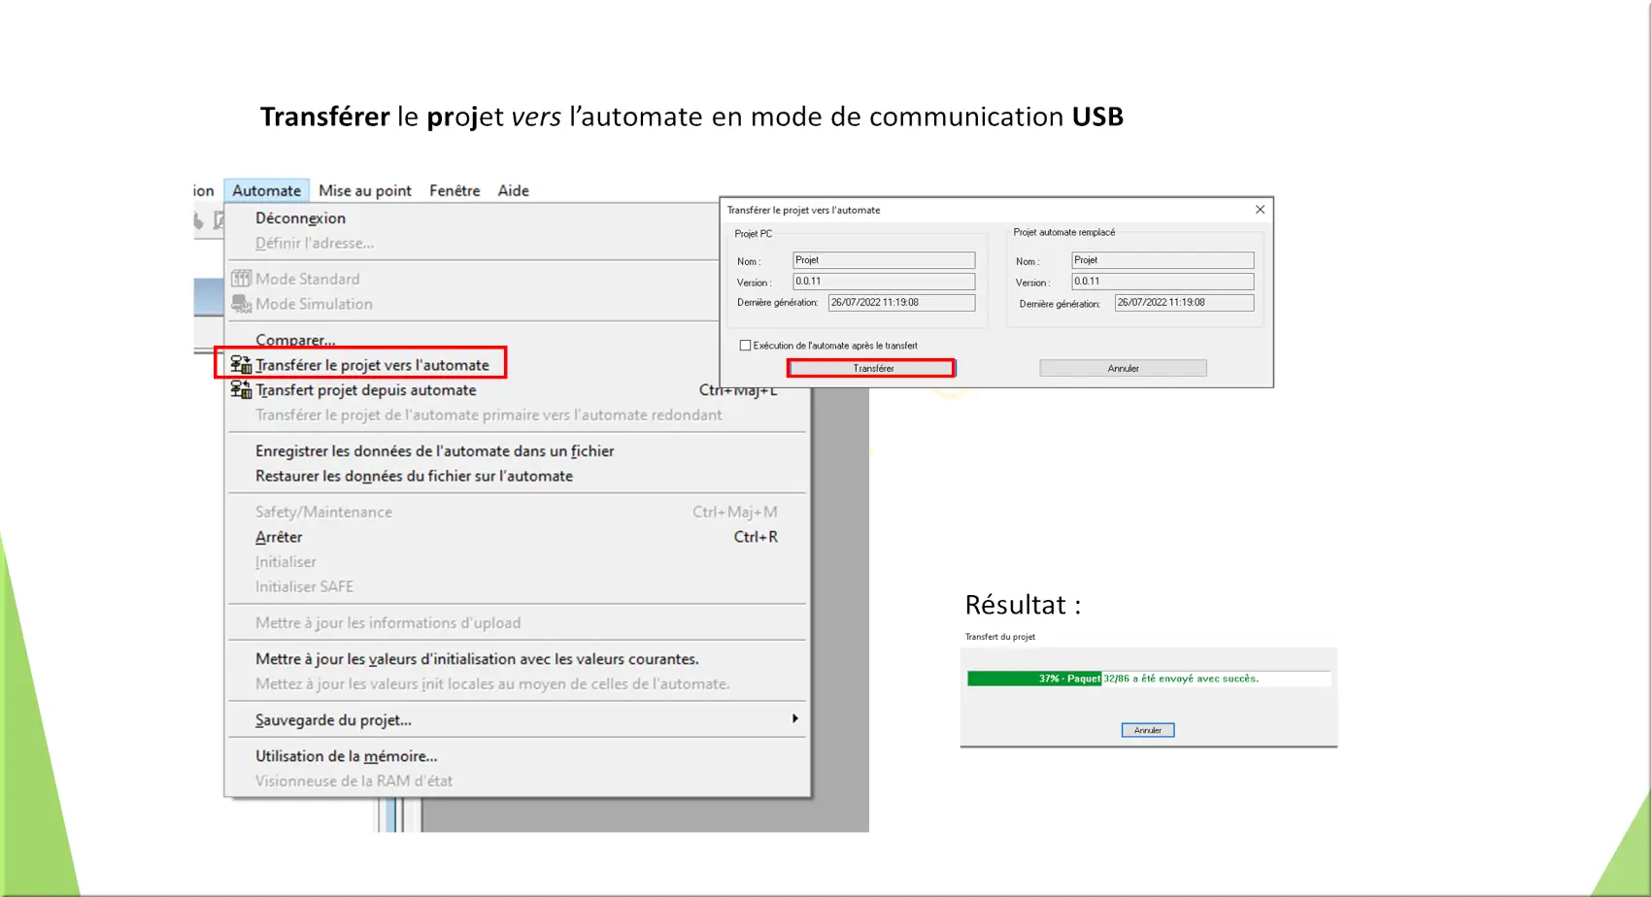The image size is (1651, 897).
Task: Select Déconnexion from the Automate menu
Action: [x=300, y=218]
